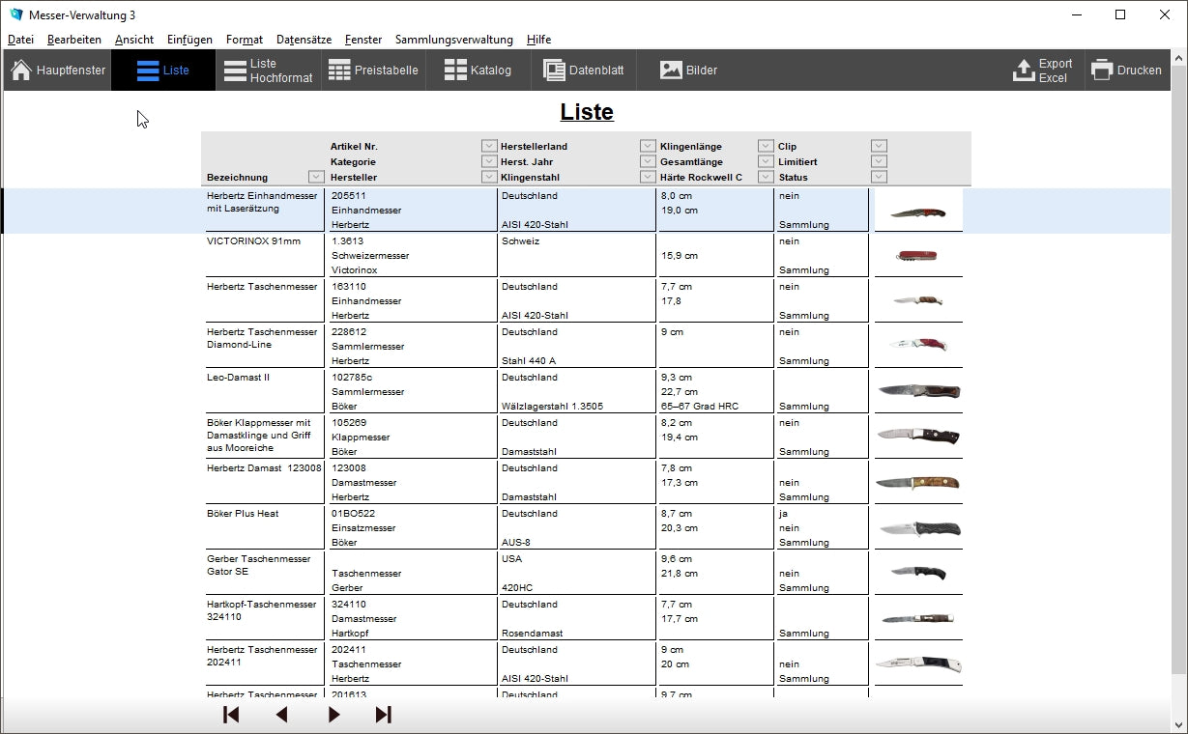Click the Drucken printer icon
The image size is (1188, 734).
(1102, 71)
